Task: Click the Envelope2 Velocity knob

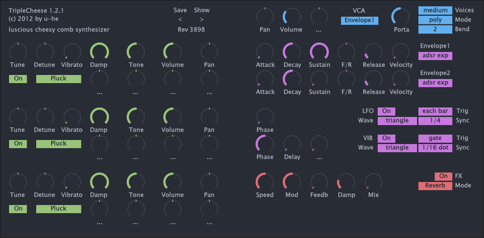Action: click(x=401, y=78)
